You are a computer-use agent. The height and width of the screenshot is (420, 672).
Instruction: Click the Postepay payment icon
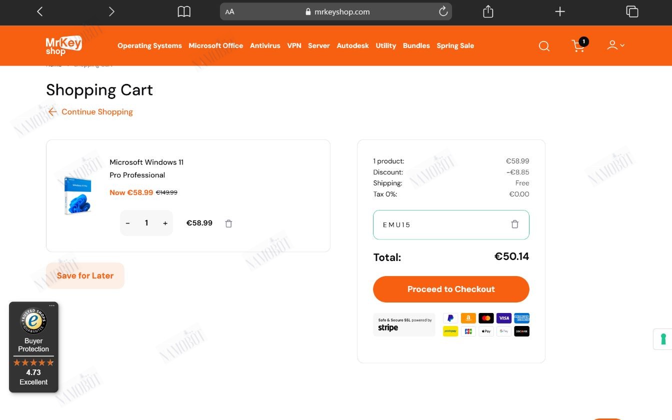(x=450, y=331)
